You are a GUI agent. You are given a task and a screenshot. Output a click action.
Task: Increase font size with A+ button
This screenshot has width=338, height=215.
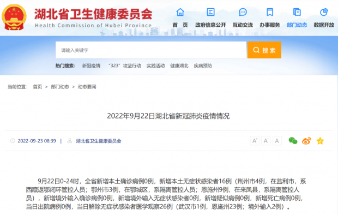[255, 141]
